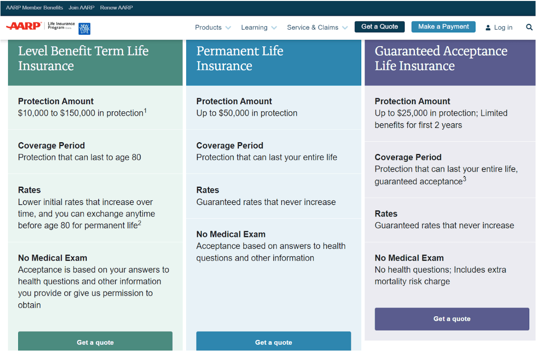Open the search magnifier icon
The image size is (536, 352).
pos(529,27)
